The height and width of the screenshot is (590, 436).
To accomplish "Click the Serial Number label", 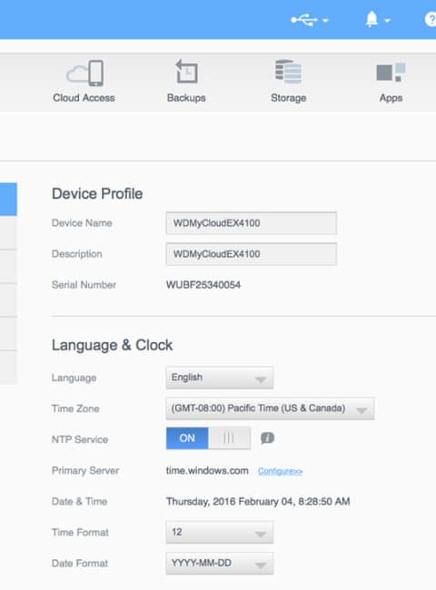I will [x=84, y=285].
